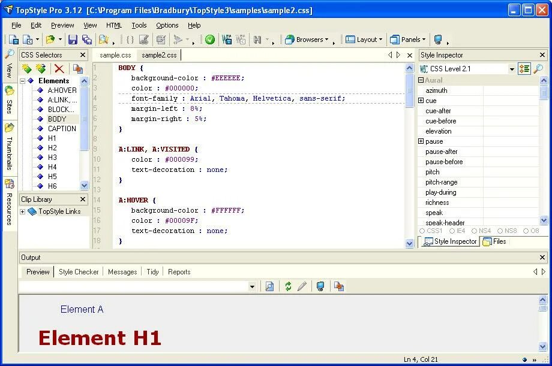Open the Sites sidebar panel
The image size is (552, 366).
click(x=9, y=101)
